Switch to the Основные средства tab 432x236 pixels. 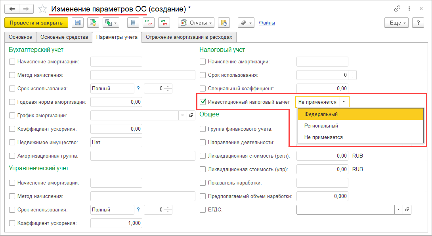(64, 37)
